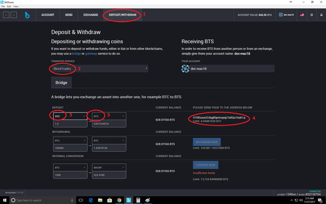Click the system tray clock and date
326x204 pixels.
(309, 200)
